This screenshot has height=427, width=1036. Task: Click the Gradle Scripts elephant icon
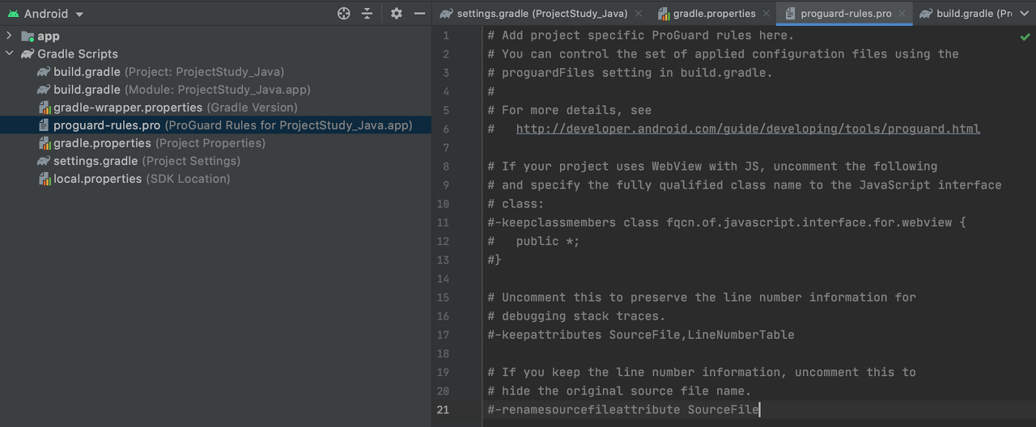coord(28,54)
